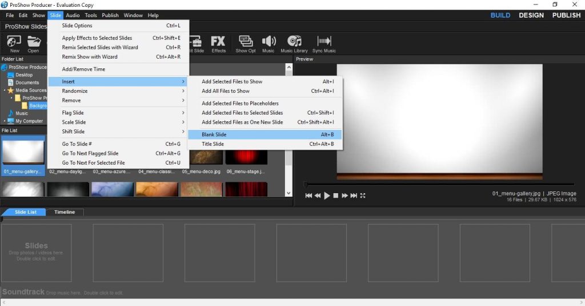Expand the Randomize submenu

pyautogui.click(x=124, y=91)
